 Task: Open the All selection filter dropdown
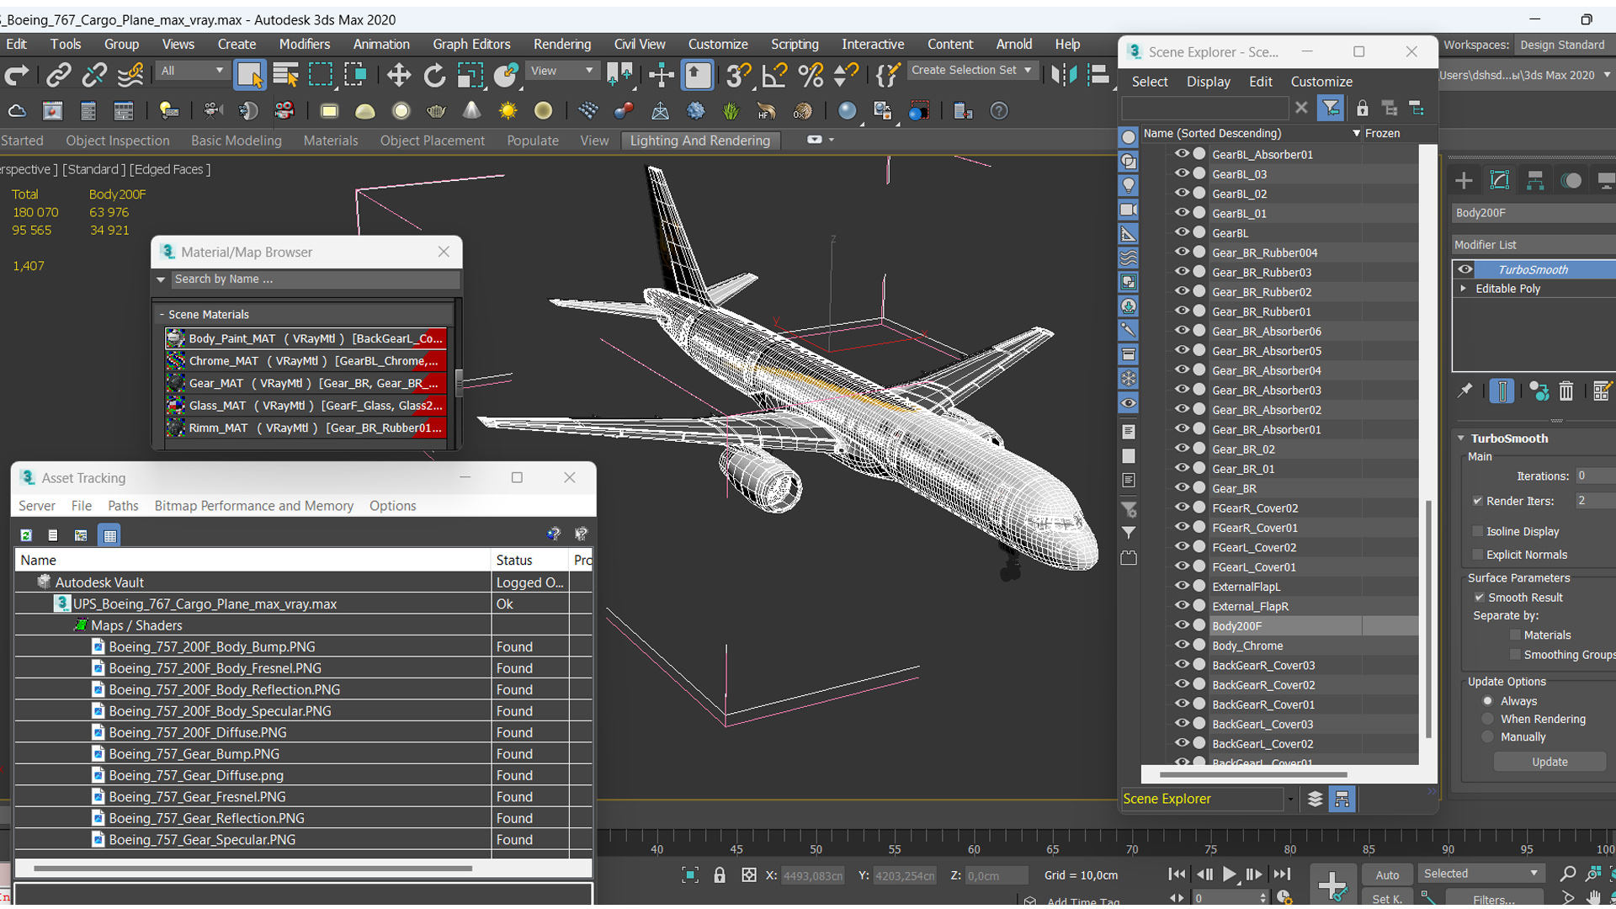coord(192,71)
